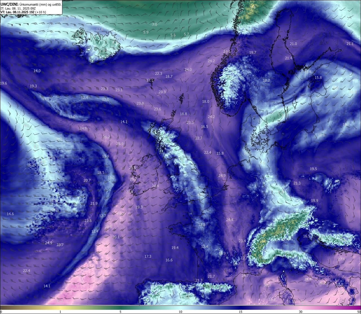The height and width of the screenshot is (314, 361).
Task: Click the 24.6 map value
Action: click(83, 128)
